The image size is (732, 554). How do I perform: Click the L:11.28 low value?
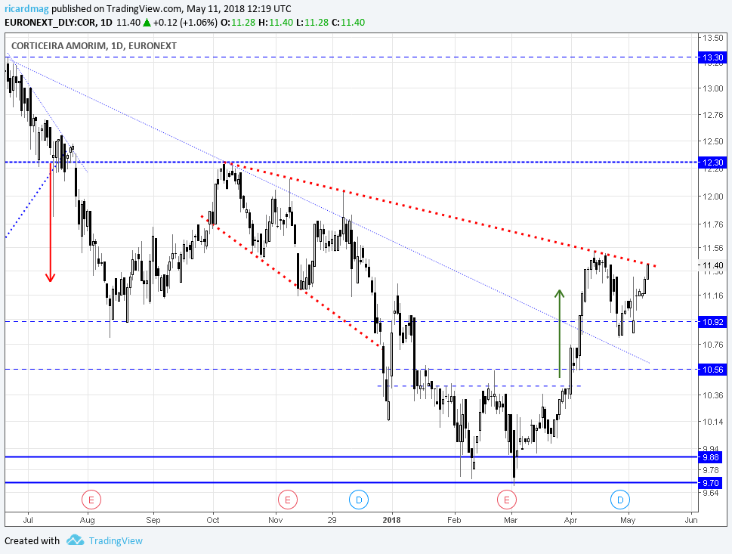coord(312,23)
